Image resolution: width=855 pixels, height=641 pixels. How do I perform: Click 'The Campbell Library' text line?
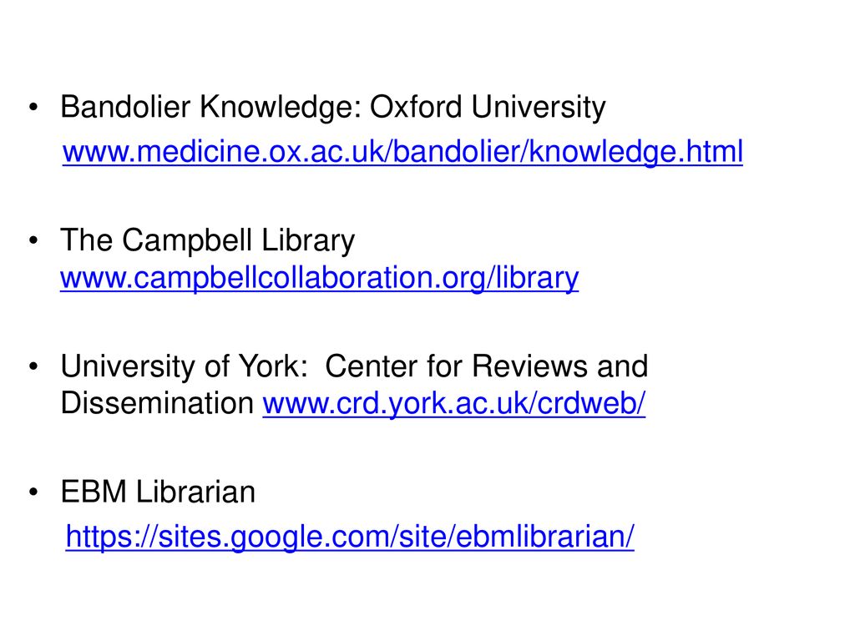point(208,240)
